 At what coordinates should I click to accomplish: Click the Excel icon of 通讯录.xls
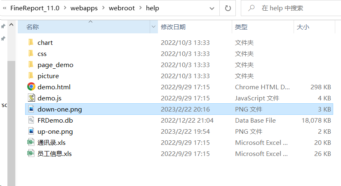click(x=31, y=142)
